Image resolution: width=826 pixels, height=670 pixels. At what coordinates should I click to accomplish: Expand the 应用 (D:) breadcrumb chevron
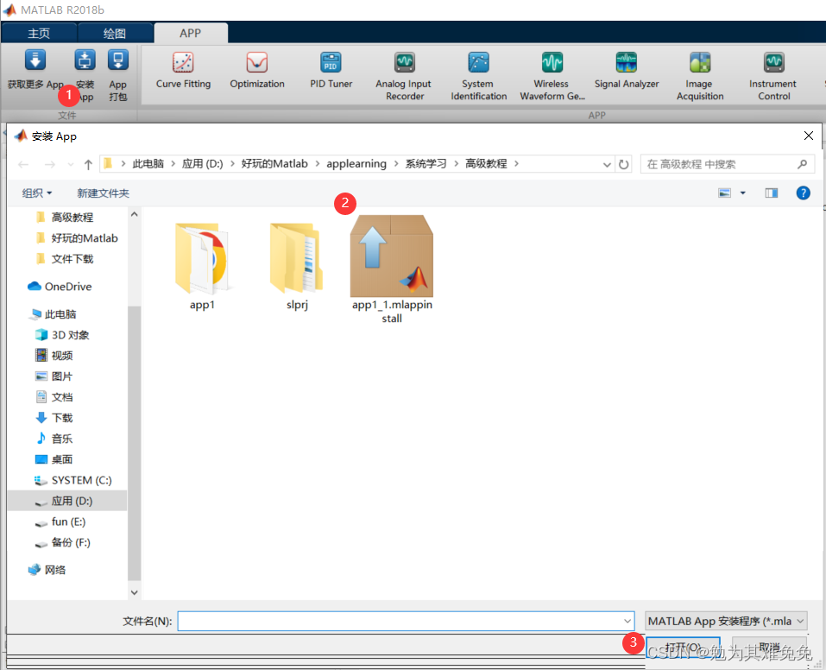point(232,164)
